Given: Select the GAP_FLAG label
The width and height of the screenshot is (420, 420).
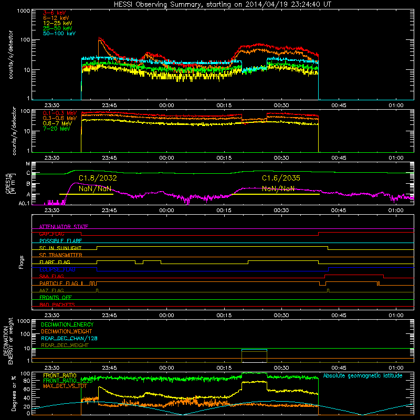Looking at the screenshot, I should pyautogui.click(x=51, y=234).
